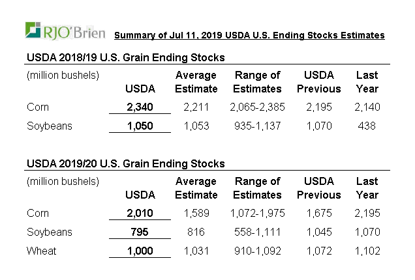Click the last year corn value 2,140
Image resolution: width=415 pixels, height=280 pixels.
click(367, 107)
